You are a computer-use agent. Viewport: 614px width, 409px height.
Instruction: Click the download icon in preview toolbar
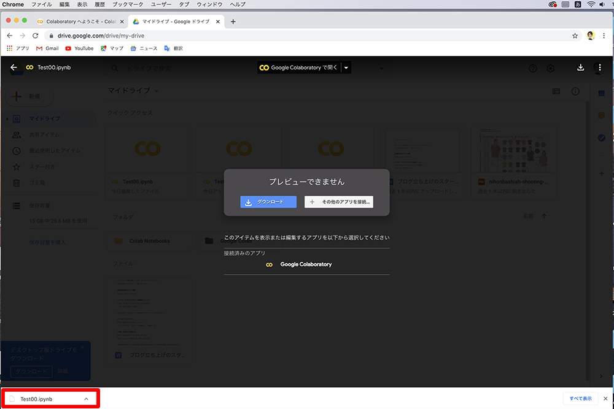tap(581, 67)
